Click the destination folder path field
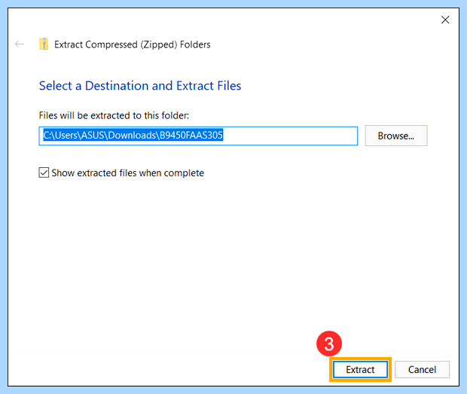 pyautogui.click(x=198, y=136)
